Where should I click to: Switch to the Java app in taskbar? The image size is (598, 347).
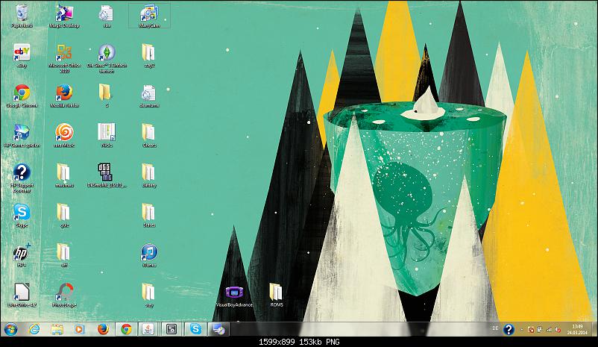point(148,329)
